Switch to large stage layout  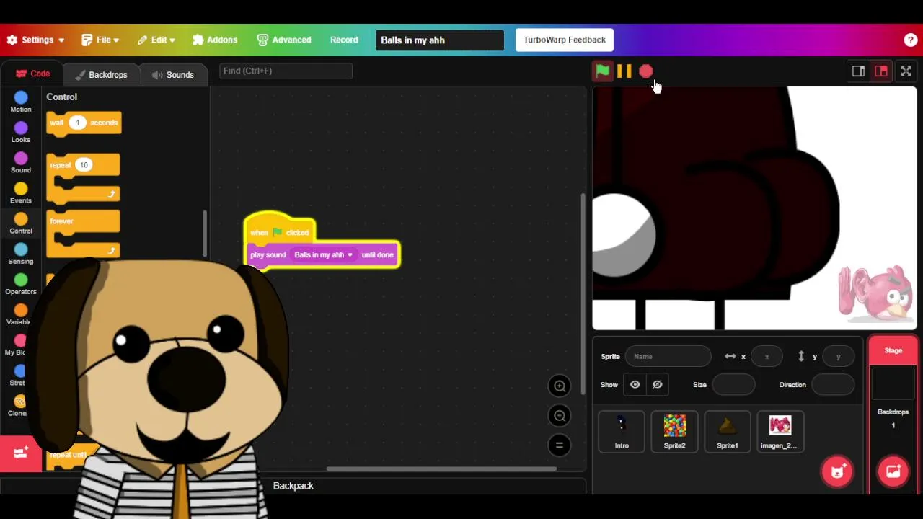(x=881, y=71)
